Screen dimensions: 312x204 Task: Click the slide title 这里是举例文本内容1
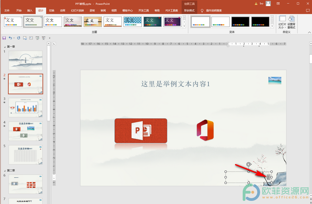[175, 84]
